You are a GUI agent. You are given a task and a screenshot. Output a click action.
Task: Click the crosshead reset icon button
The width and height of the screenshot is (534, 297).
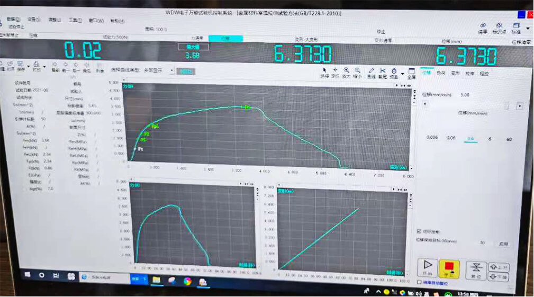(x=475, y=268)
